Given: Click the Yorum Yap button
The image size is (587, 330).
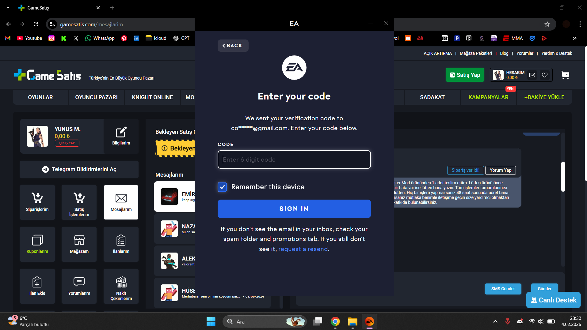Looking at the screenshot, I should coord(501,170).
